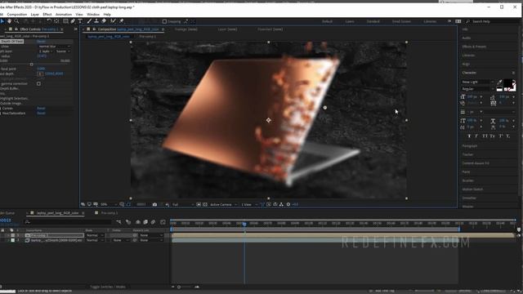Open the Full resolution dropdown

(x=183, y=204)
